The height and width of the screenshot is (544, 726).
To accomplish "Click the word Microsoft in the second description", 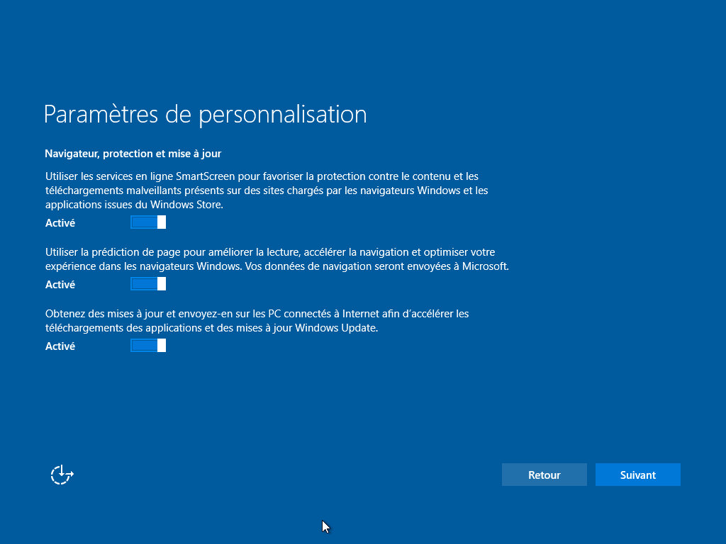I will 485,267.
